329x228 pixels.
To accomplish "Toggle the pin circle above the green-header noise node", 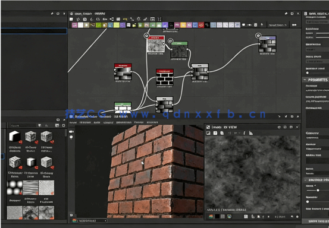I will click(x=171, y=40).
